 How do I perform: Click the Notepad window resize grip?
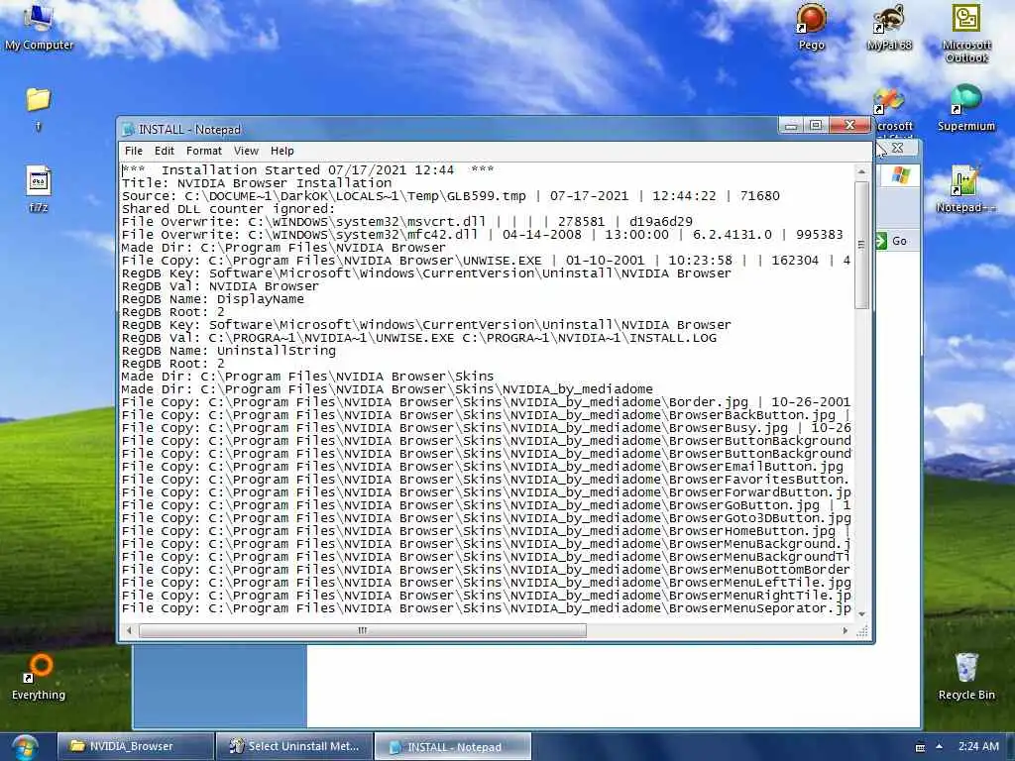862,631
